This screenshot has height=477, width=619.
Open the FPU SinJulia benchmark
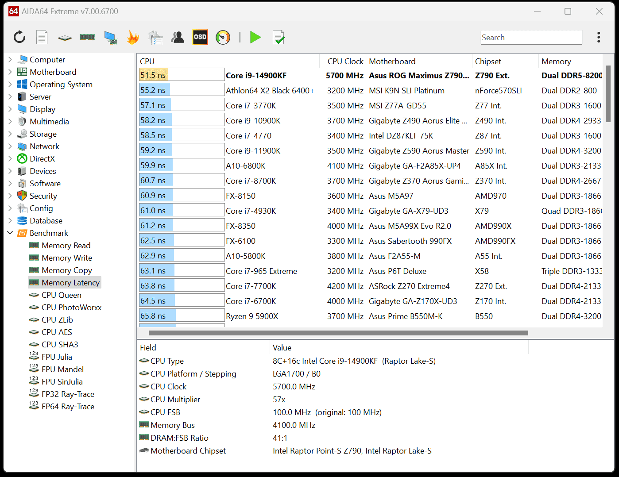click(62, 381)
